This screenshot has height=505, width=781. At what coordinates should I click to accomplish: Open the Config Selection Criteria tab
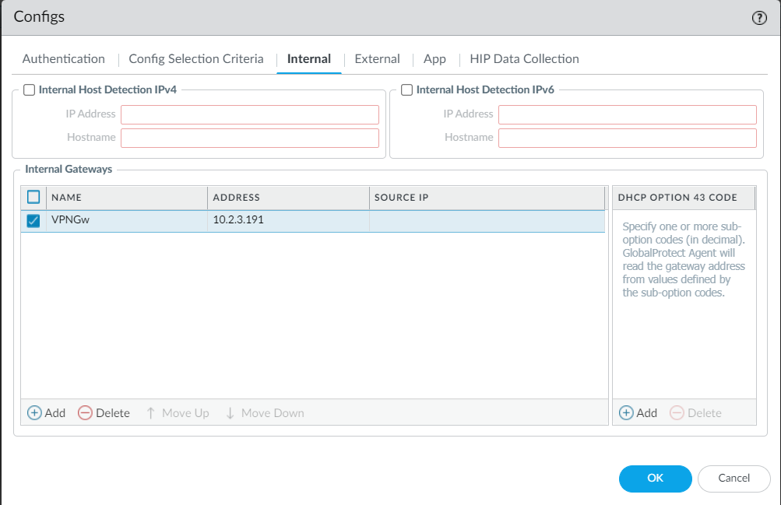[x=195, y=59]
